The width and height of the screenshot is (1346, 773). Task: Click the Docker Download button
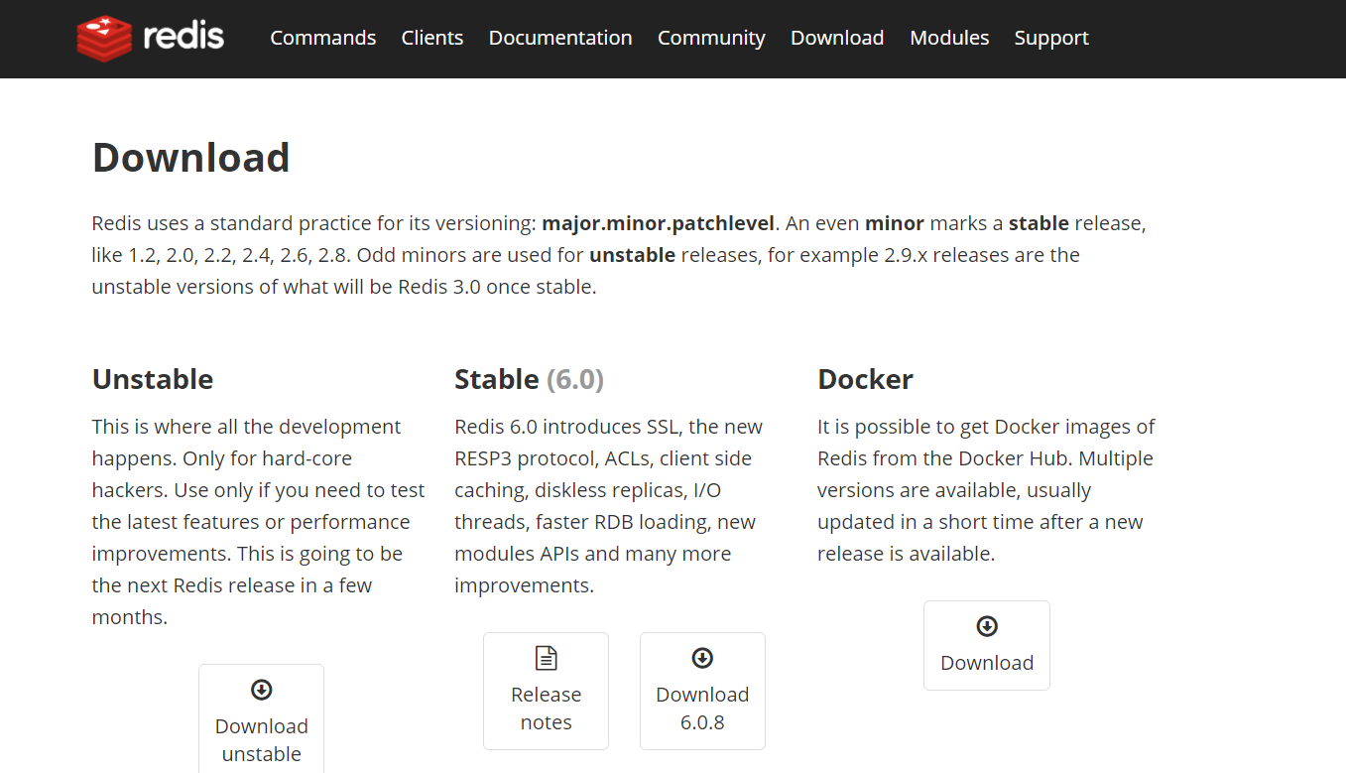pos(987,645)
